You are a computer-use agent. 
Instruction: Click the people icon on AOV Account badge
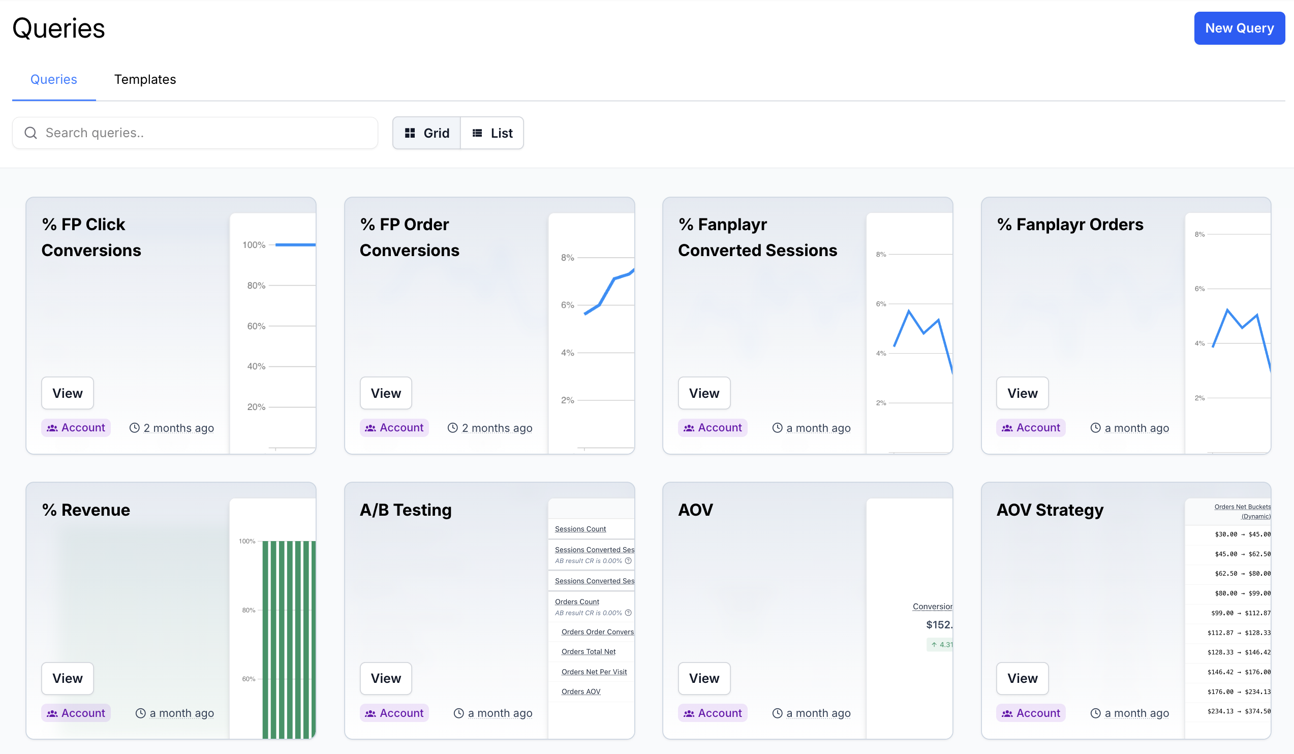pyautogui.click(x=689, y=713)
